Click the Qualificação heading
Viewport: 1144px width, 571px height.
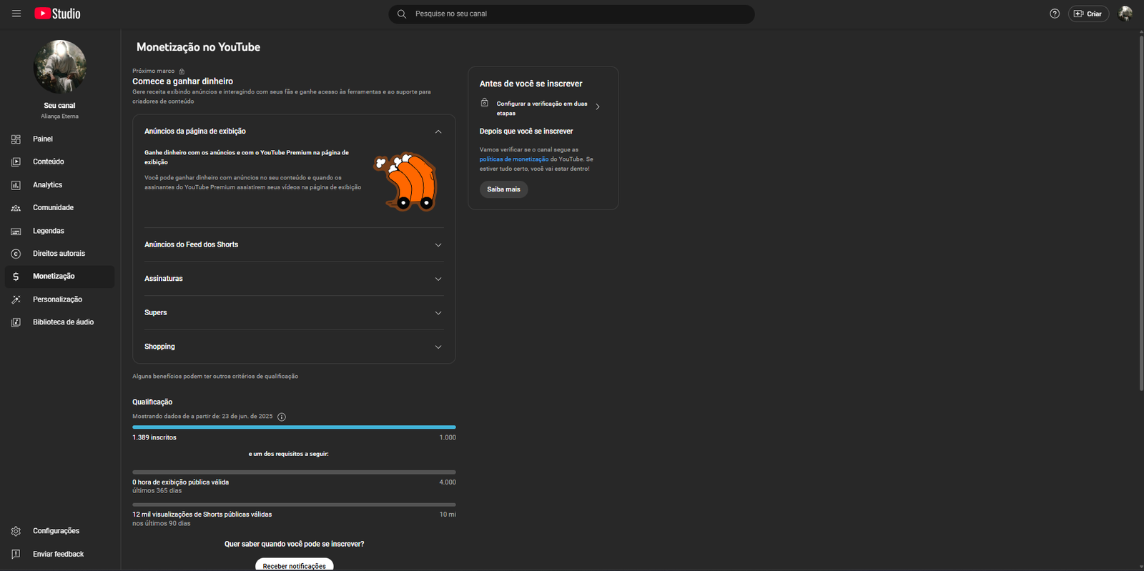[x=152, y=402]
